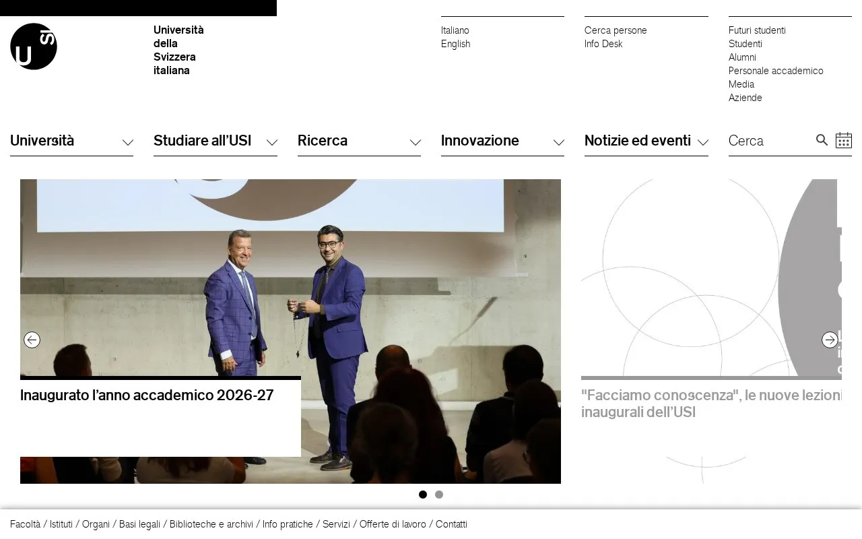Go to next slide arrow
Image resolution: width=862 pixels, height=539 pixels.
830,340
